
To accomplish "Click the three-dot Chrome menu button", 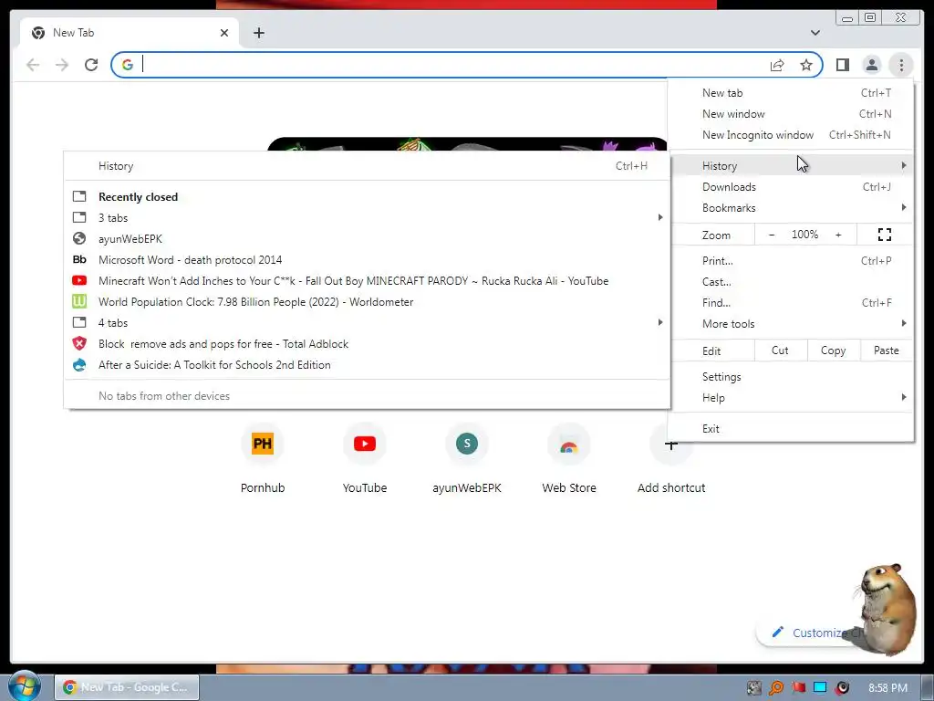I will 901,65.
